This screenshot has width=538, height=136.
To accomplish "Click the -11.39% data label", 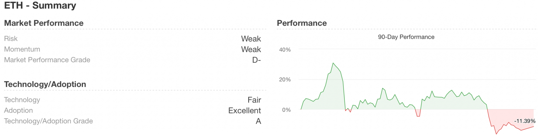I will pyautogui.click(x=525, y=121).
